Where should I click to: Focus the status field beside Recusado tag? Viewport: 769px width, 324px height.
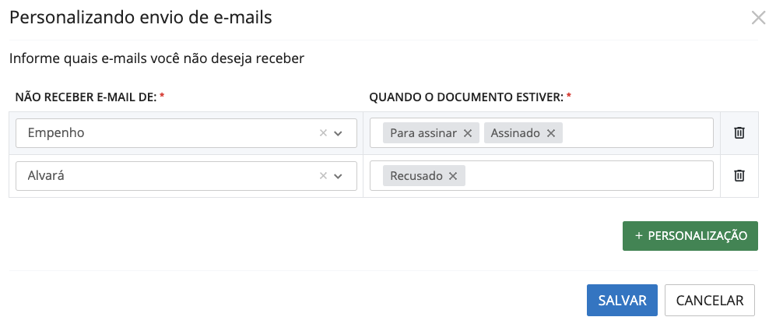pyautogui.click(x=588, y=176)
